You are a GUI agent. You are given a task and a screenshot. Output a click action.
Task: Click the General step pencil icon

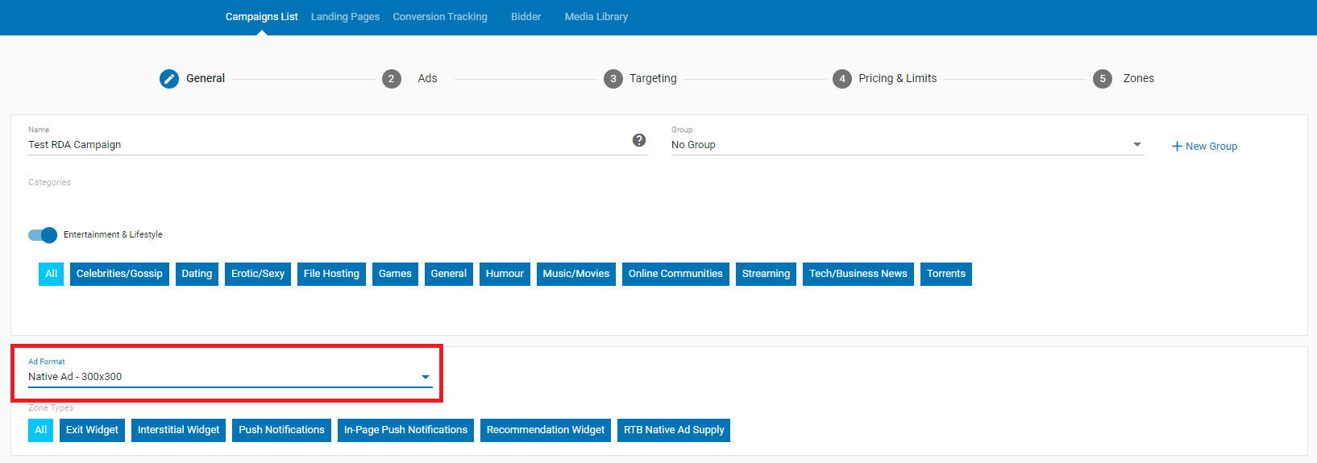point(169,78)
